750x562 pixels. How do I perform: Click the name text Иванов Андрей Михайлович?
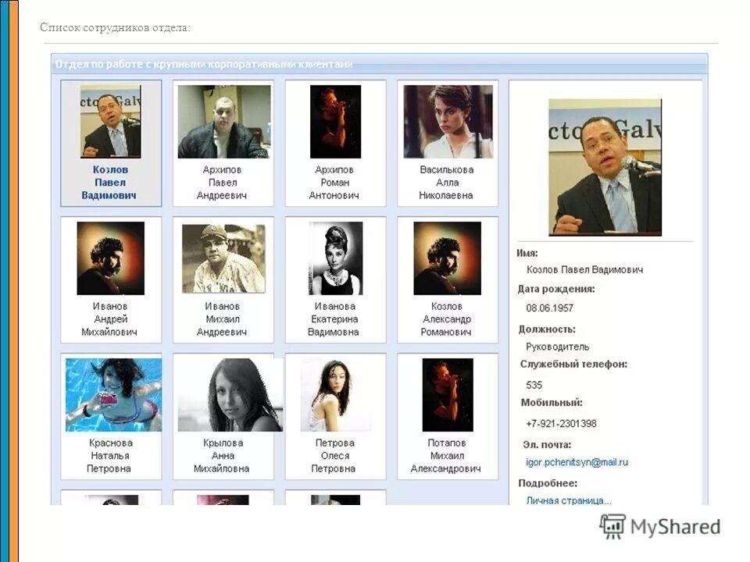tap(109, 318)
